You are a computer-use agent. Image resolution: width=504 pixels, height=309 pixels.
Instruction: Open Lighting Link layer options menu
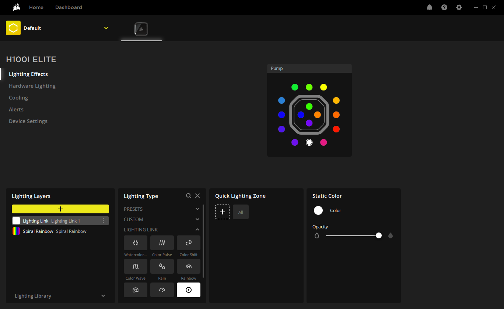(103, 221)
